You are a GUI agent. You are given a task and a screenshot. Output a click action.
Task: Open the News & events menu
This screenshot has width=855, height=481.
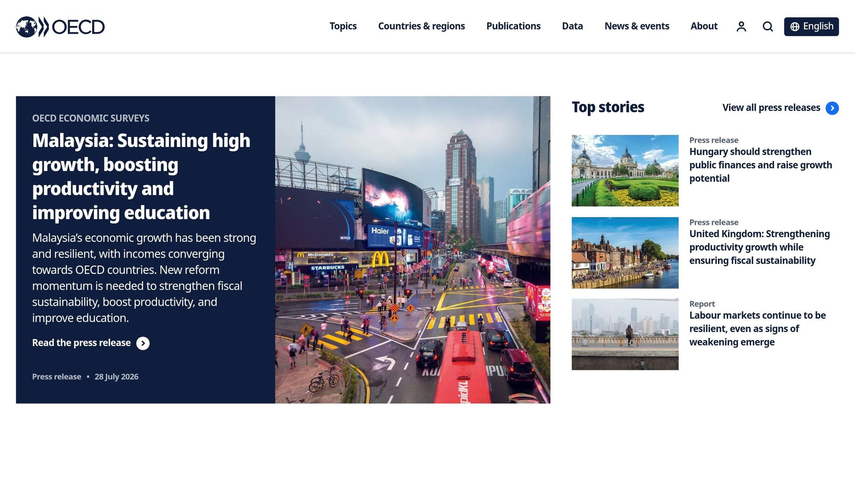(637, 26)
